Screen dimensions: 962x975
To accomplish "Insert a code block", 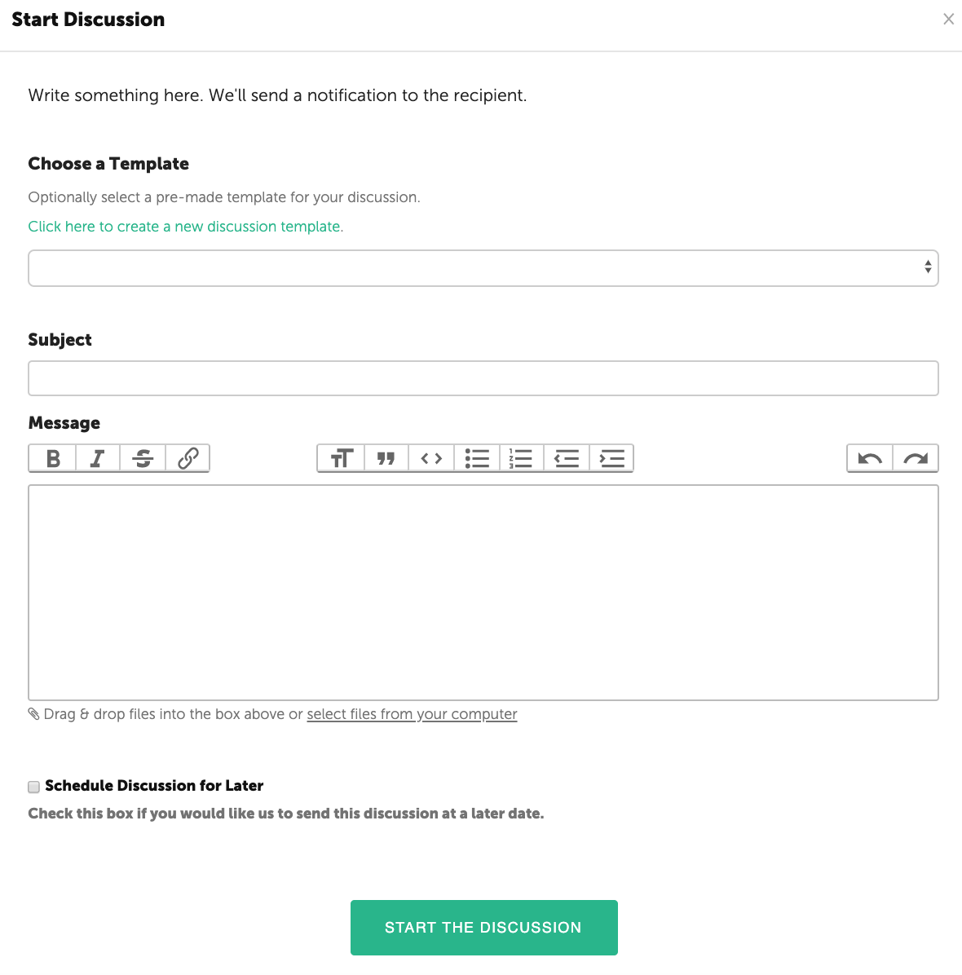I will pyautogui.click(x=431, y=458).
